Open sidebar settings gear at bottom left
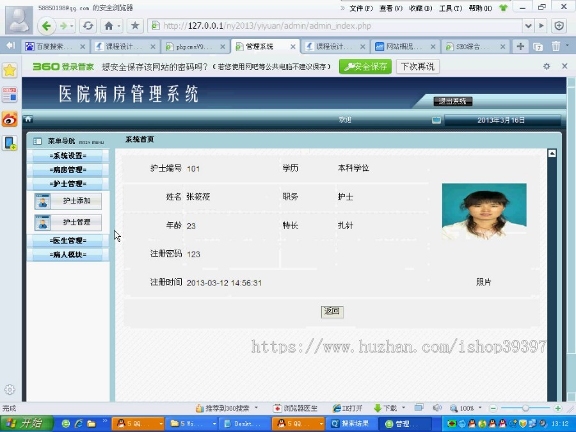Image resolution: width=576 pixels, height=432 pixels. 10,389
